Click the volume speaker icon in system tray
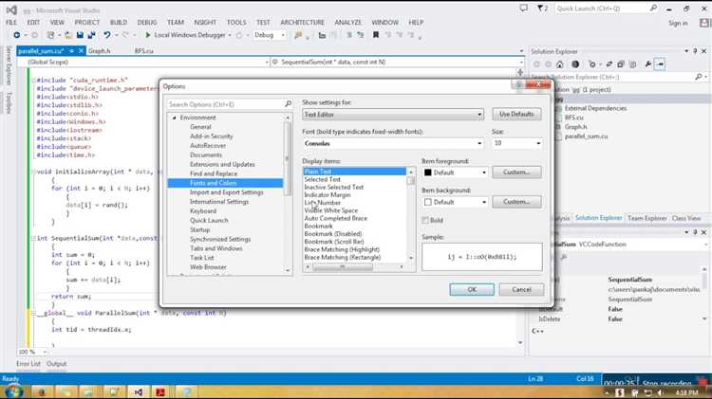712x399 pixels. click(660, 392)
